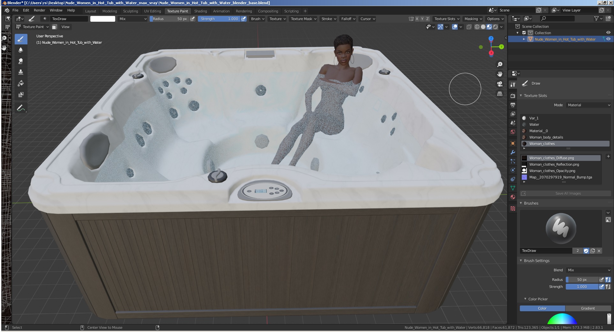Toggle Collection exclude checkbox in outliner

click(524, 33)
